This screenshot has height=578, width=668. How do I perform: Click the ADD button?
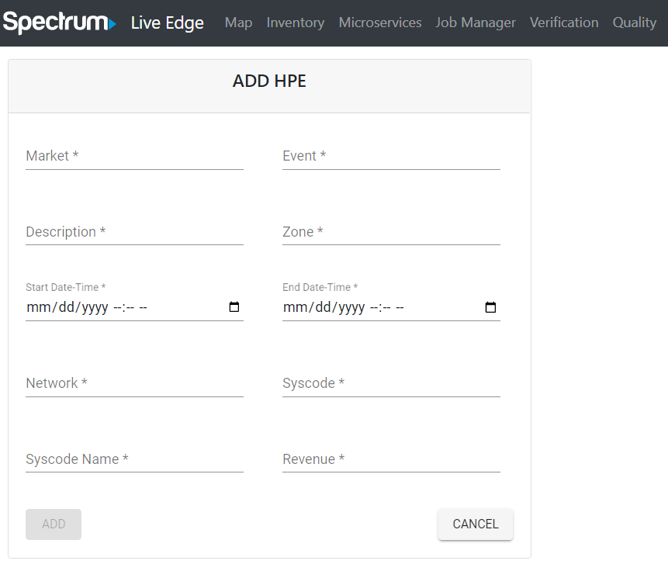pyautogui.click(x=54, y=524)
